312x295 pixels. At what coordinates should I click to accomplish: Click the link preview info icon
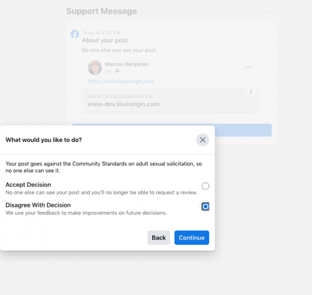[x=251, y=91]
